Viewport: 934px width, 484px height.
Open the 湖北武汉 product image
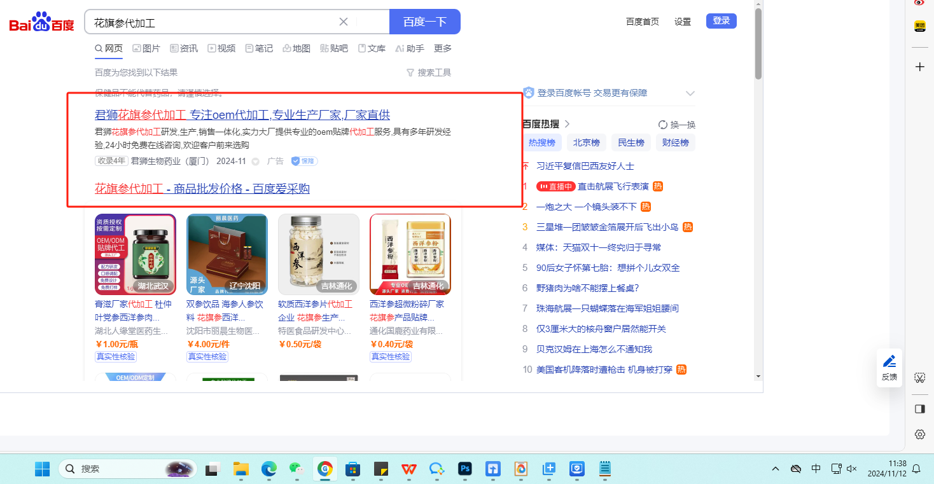(136, 254)
